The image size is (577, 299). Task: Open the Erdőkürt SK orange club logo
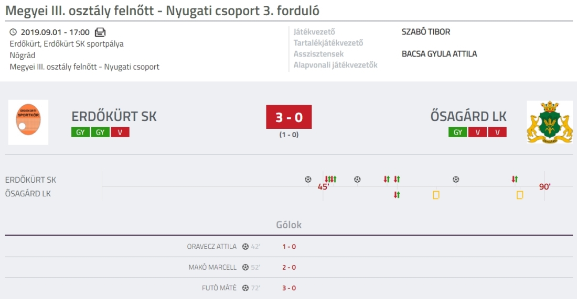click(x=28, y=122)
